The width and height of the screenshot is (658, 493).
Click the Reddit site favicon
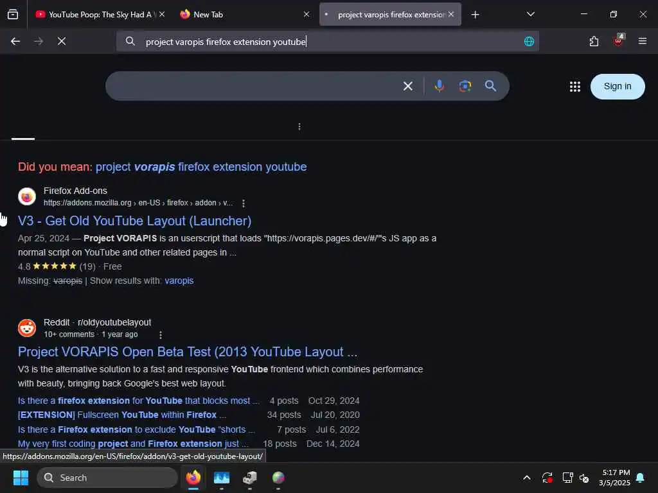(x=27, y=328)
